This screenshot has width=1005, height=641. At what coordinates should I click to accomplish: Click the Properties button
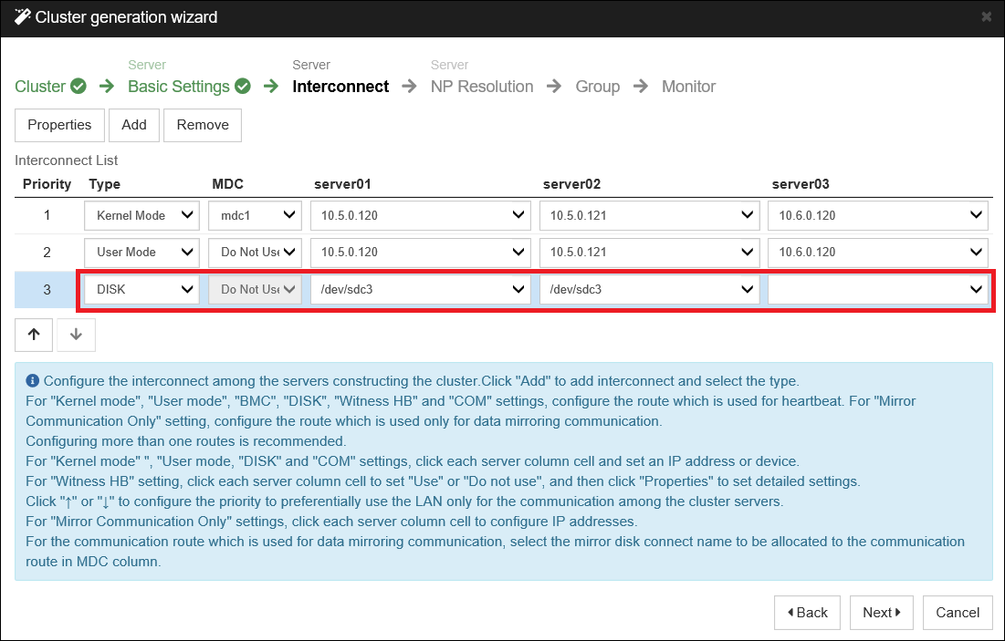59,125
